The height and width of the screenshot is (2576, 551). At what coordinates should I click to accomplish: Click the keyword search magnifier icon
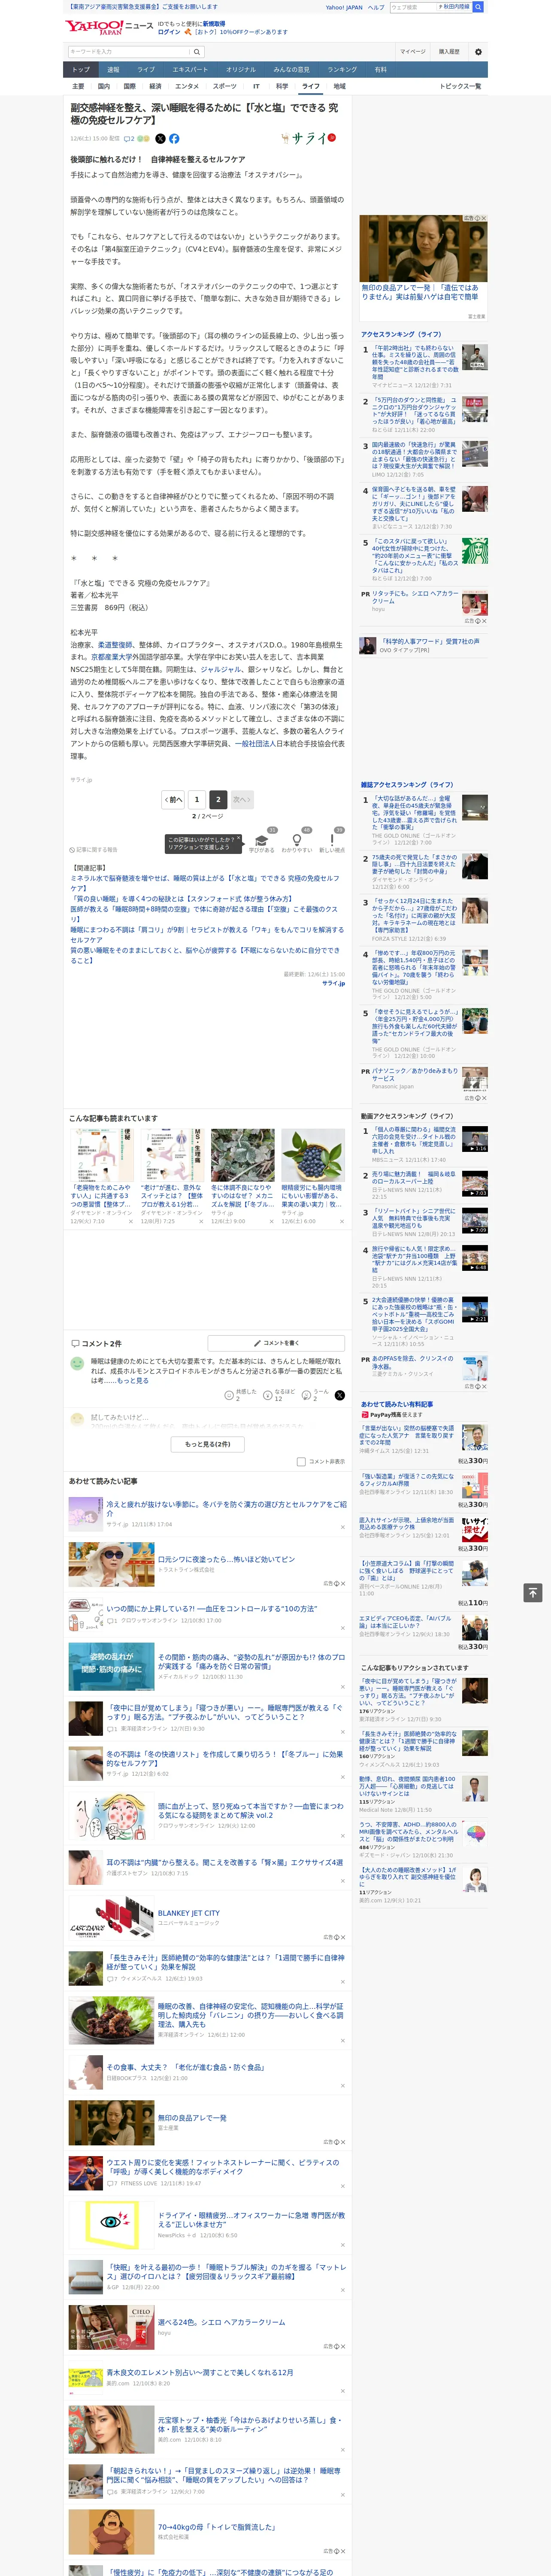197,52
